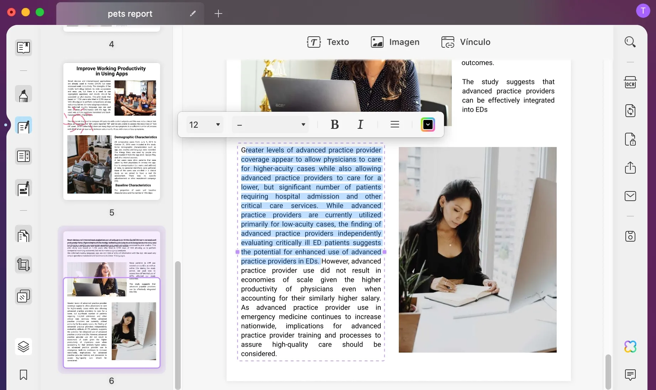This screenshot has width=656, height=390.
Task: Open the document conversion tool
Action: coord(630,111)
